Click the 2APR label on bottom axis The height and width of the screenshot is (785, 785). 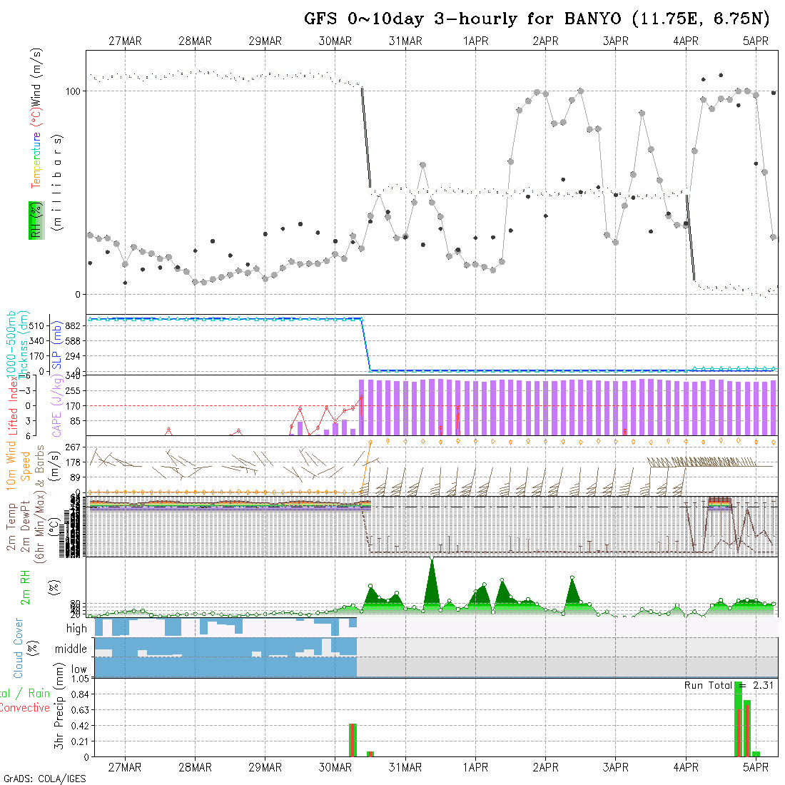click(x=545, y=767)
